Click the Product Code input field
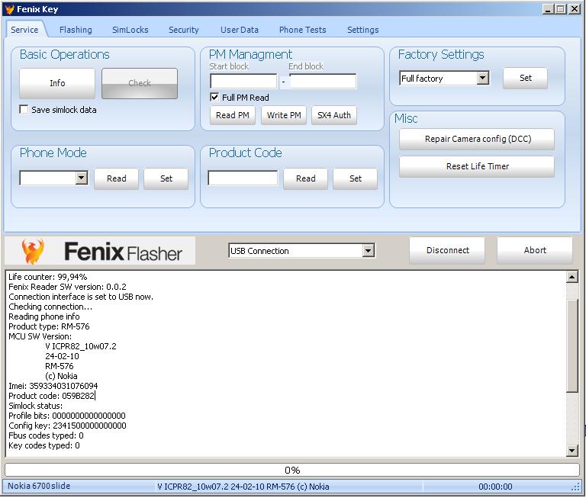The width and height of the screenshot is (586, 498). pyautogui.click(x=243, y=178)
